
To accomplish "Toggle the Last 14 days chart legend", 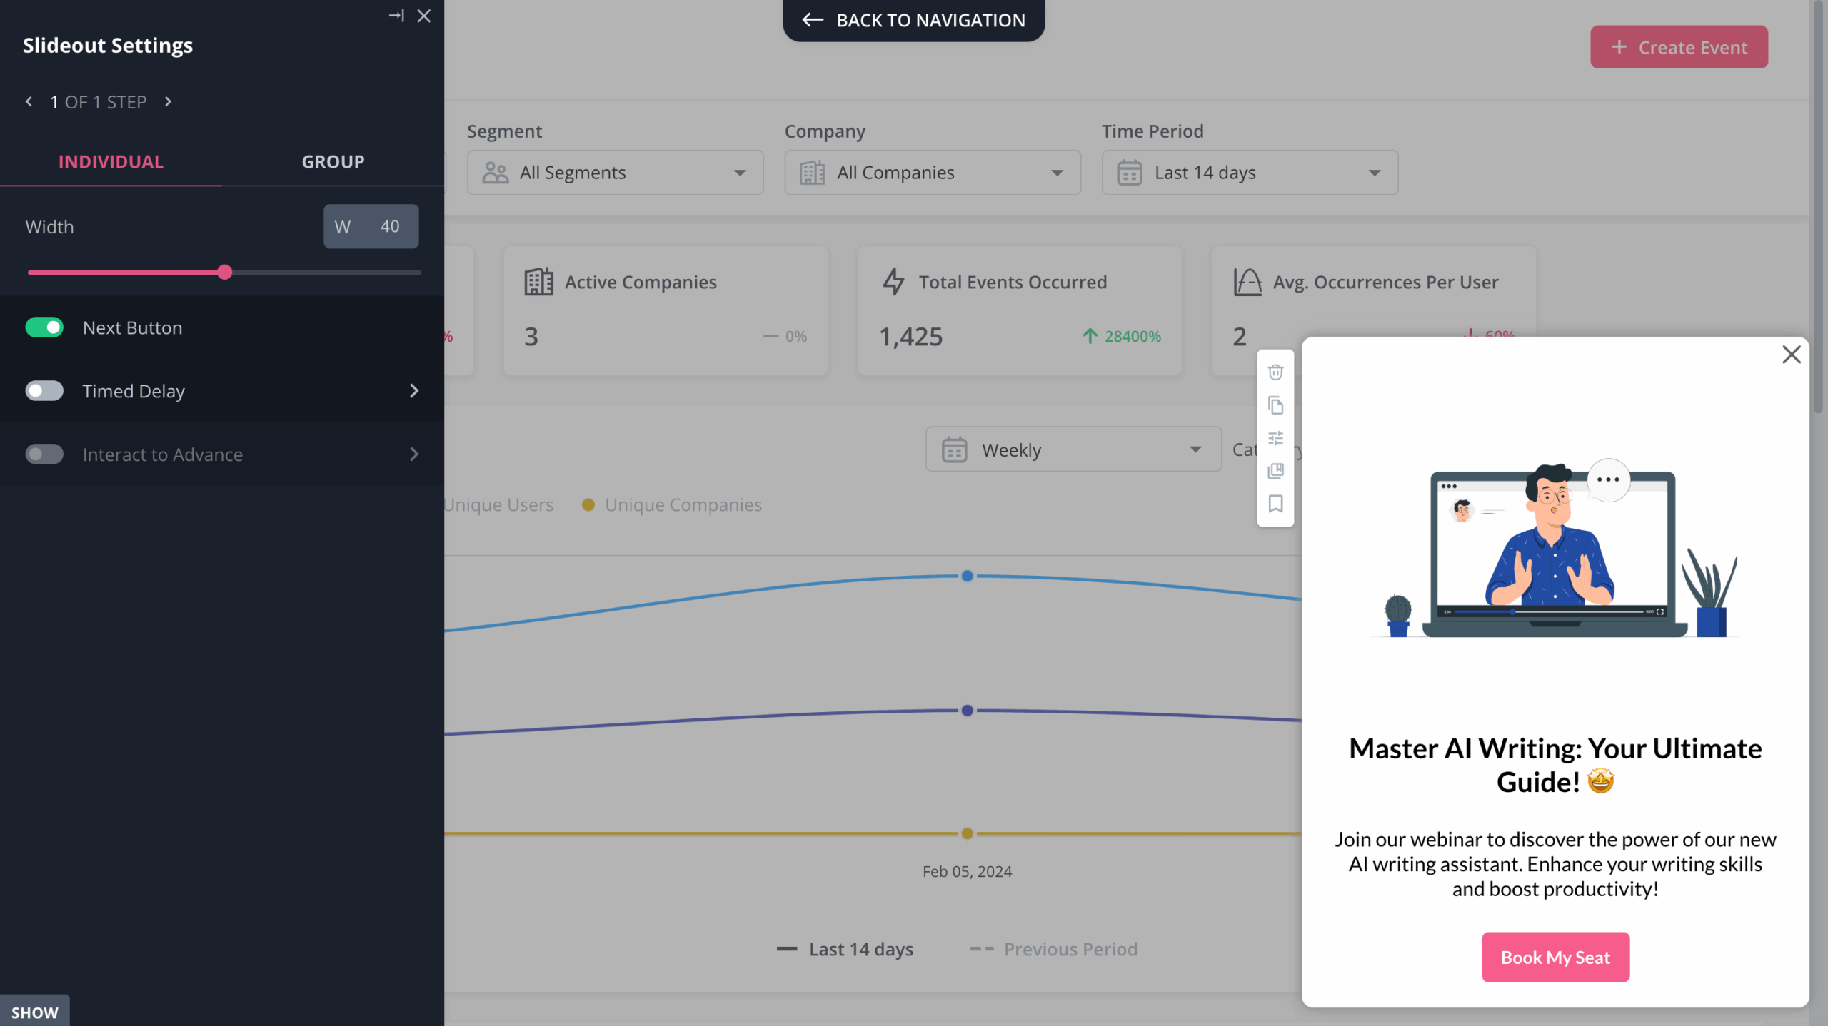I will pyautogui.click(x=845, y=949).
